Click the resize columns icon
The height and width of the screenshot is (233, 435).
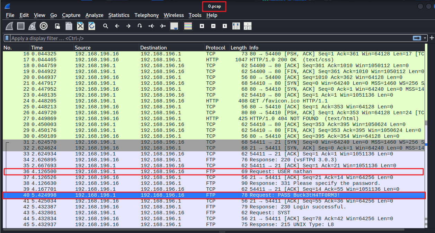(236, 26)
